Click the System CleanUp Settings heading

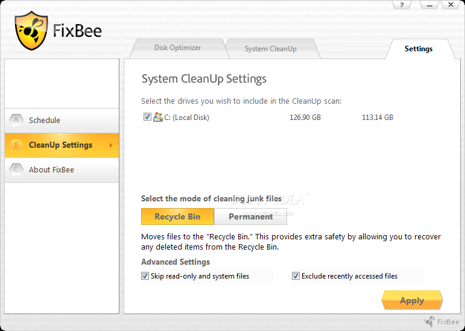[204, 79]
